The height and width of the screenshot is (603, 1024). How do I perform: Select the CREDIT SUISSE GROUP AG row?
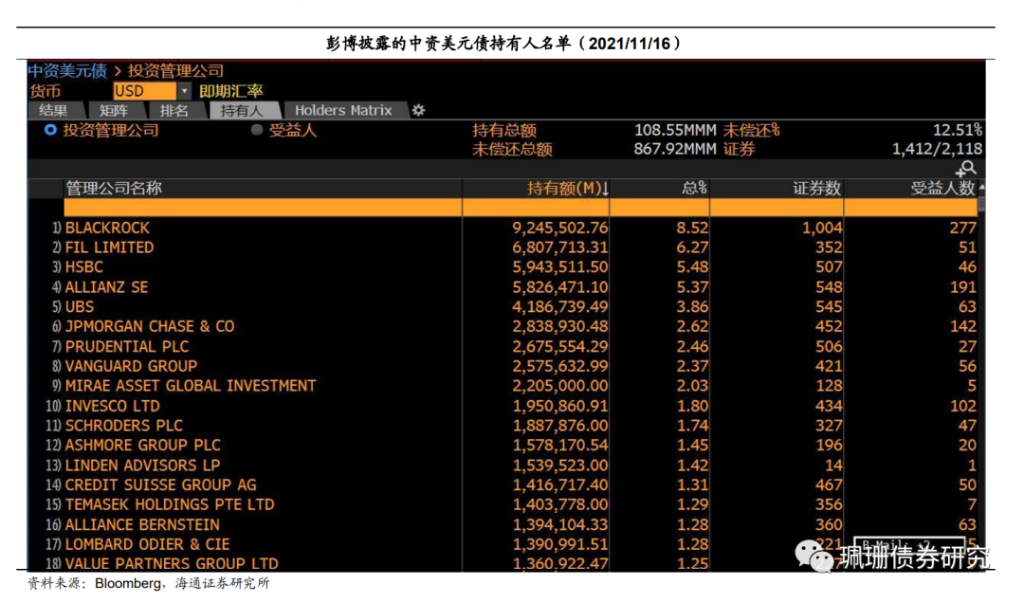pos(503,484)
